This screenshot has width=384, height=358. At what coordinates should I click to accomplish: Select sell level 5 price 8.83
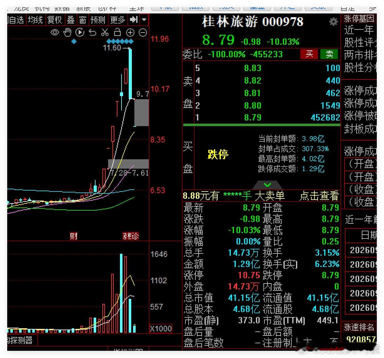click(x=252, y=68)
